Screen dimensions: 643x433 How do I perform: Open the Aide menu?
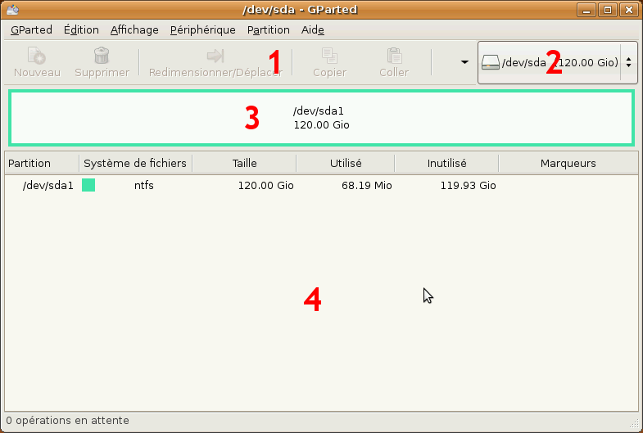pos(313,30)
